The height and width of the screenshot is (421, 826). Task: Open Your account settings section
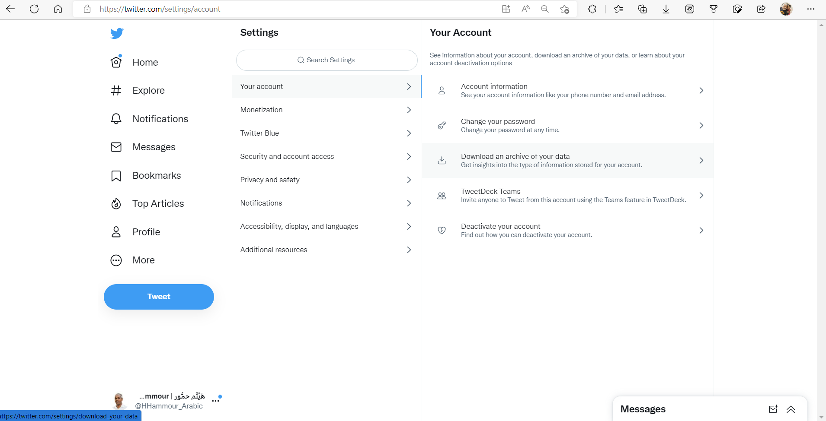[327, 86]
